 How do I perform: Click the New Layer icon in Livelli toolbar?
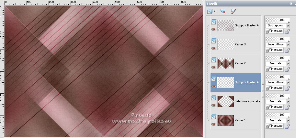click(x=210, y=11)
